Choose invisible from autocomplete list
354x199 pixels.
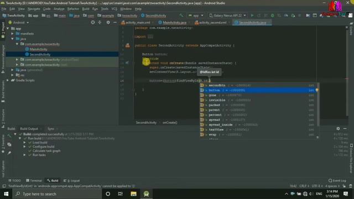[258, 100]
